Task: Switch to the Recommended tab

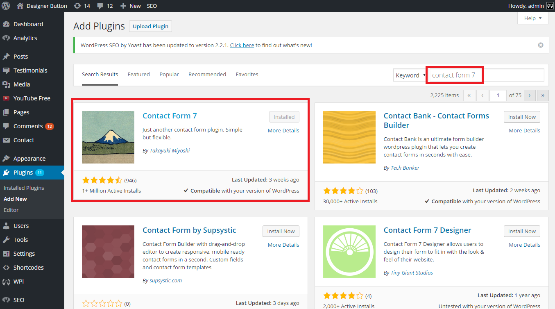Action: coord(207,75)
